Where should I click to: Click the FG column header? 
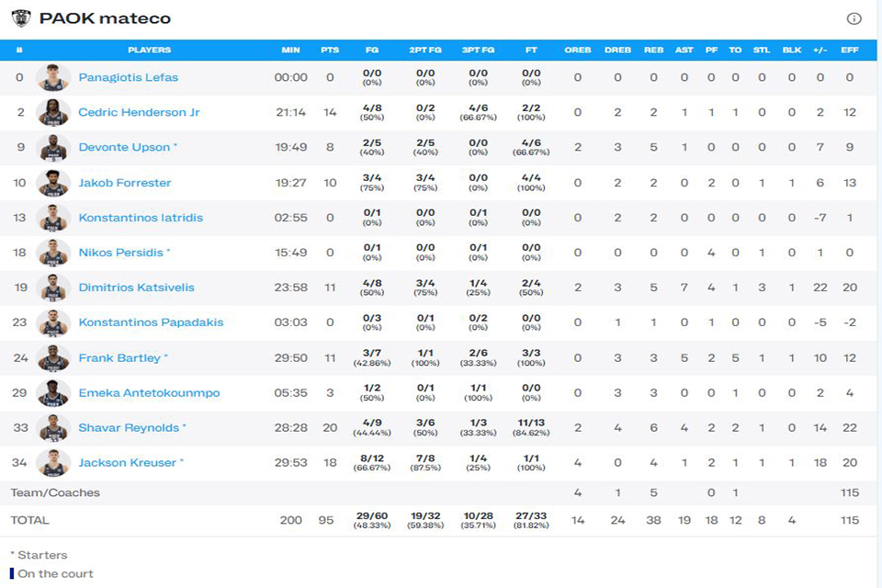point(372,51)
